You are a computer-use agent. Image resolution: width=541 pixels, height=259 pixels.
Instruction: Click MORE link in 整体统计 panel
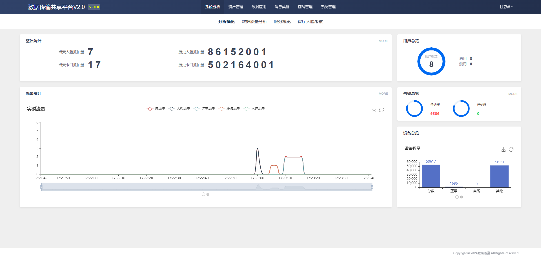pos(383,41)
